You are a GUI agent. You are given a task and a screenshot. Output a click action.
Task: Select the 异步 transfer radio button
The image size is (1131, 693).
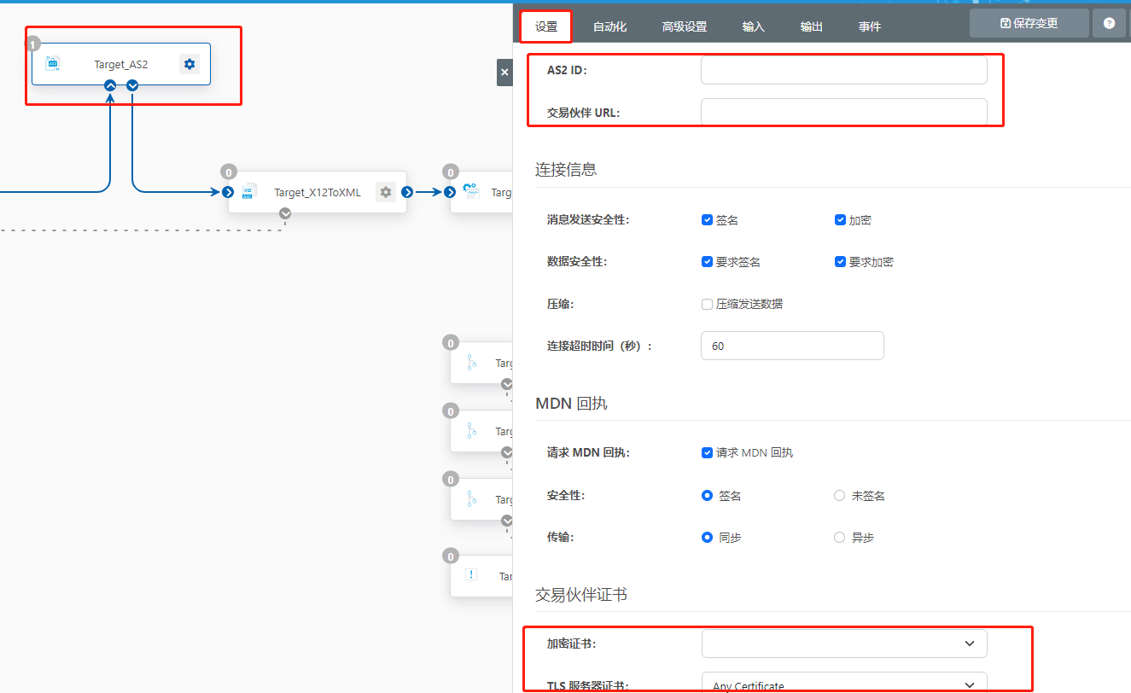pyautogui.click(x=839, y=538)
